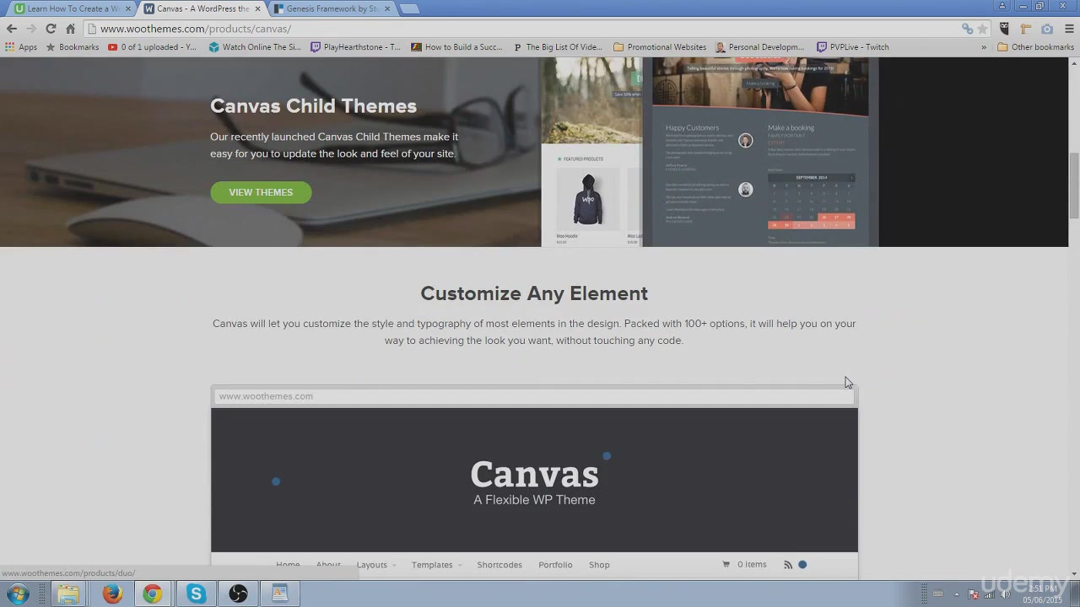The height and width of the screenshot is (607, 1080).
Task: Open the Chrome hamburger menu
Action: tap(1068, 29)
